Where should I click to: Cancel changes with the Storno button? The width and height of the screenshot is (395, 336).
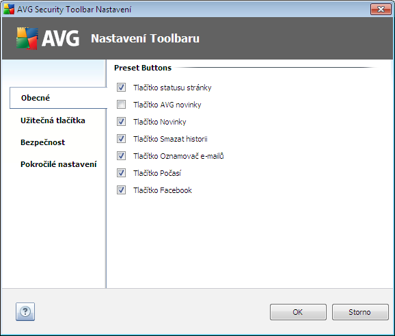(x=360, y=312)
